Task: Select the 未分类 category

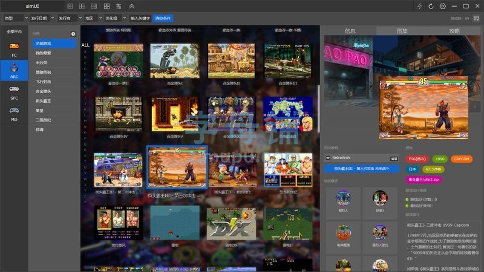Action: (x=54, y=63)
